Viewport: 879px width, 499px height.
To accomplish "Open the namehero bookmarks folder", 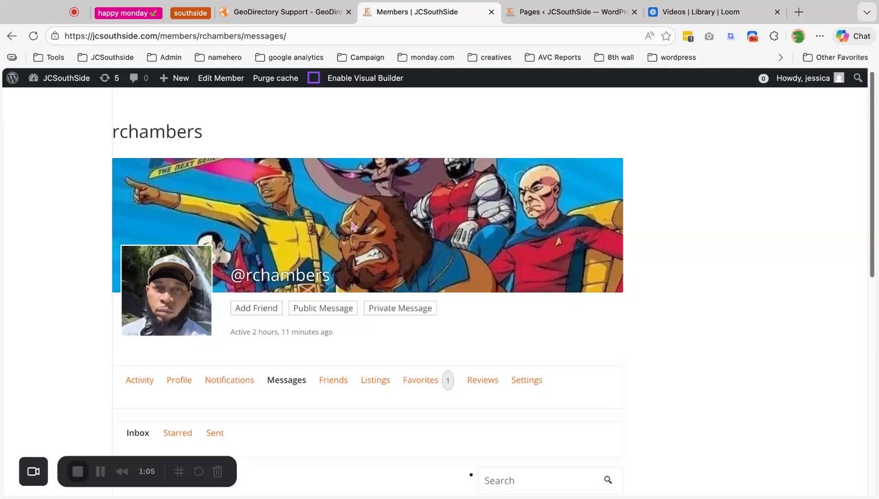I will pyautogui.click(x=218, y=57).
